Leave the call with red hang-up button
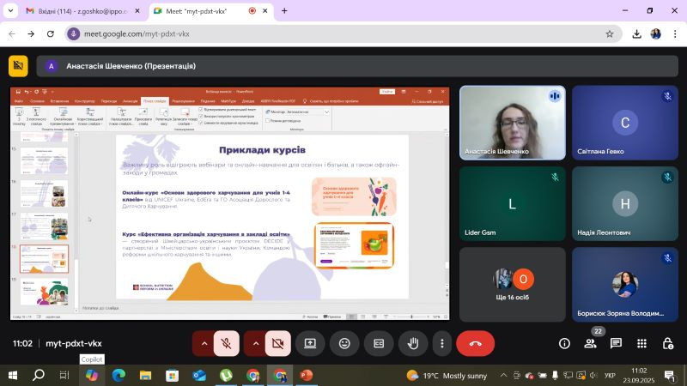The height and width of the screenshot is (386, 687). click(475, 343)
